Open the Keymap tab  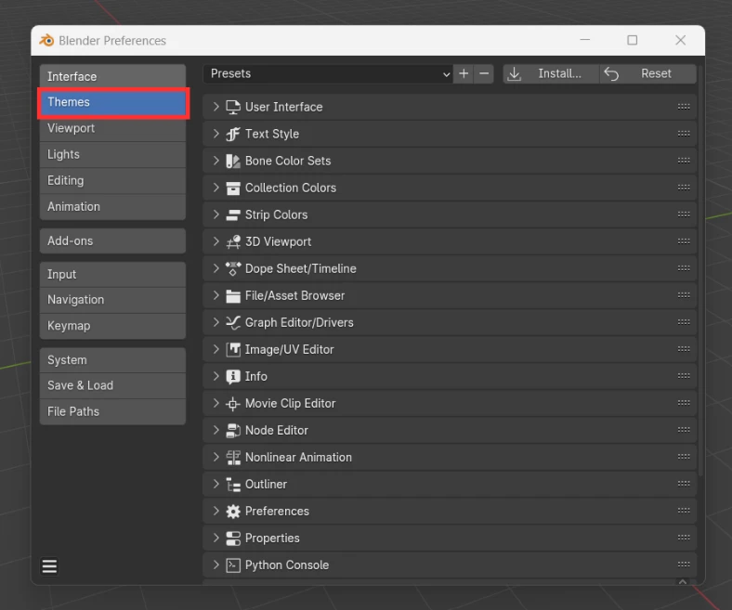click(x=112, y=326)
